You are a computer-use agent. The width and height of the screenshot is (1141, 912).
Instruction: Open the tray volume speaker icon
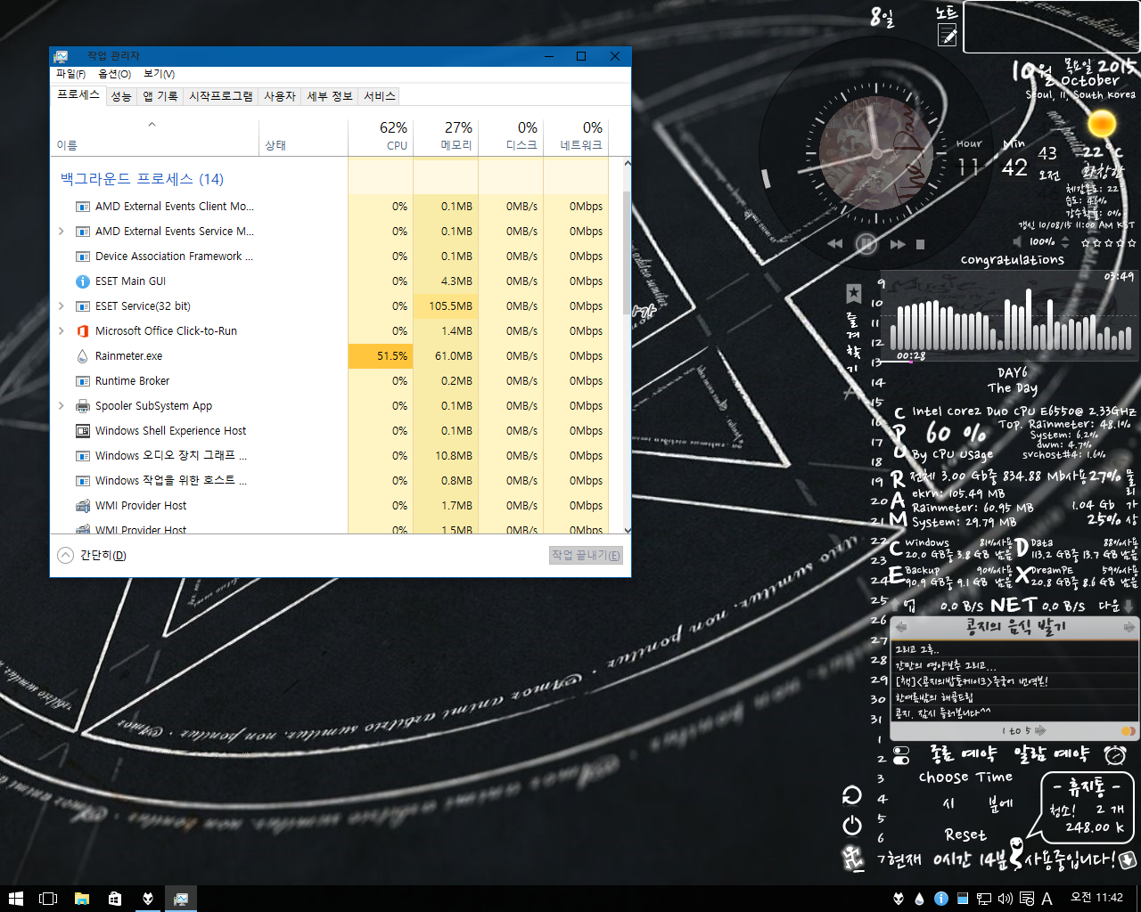[1006, 899]
